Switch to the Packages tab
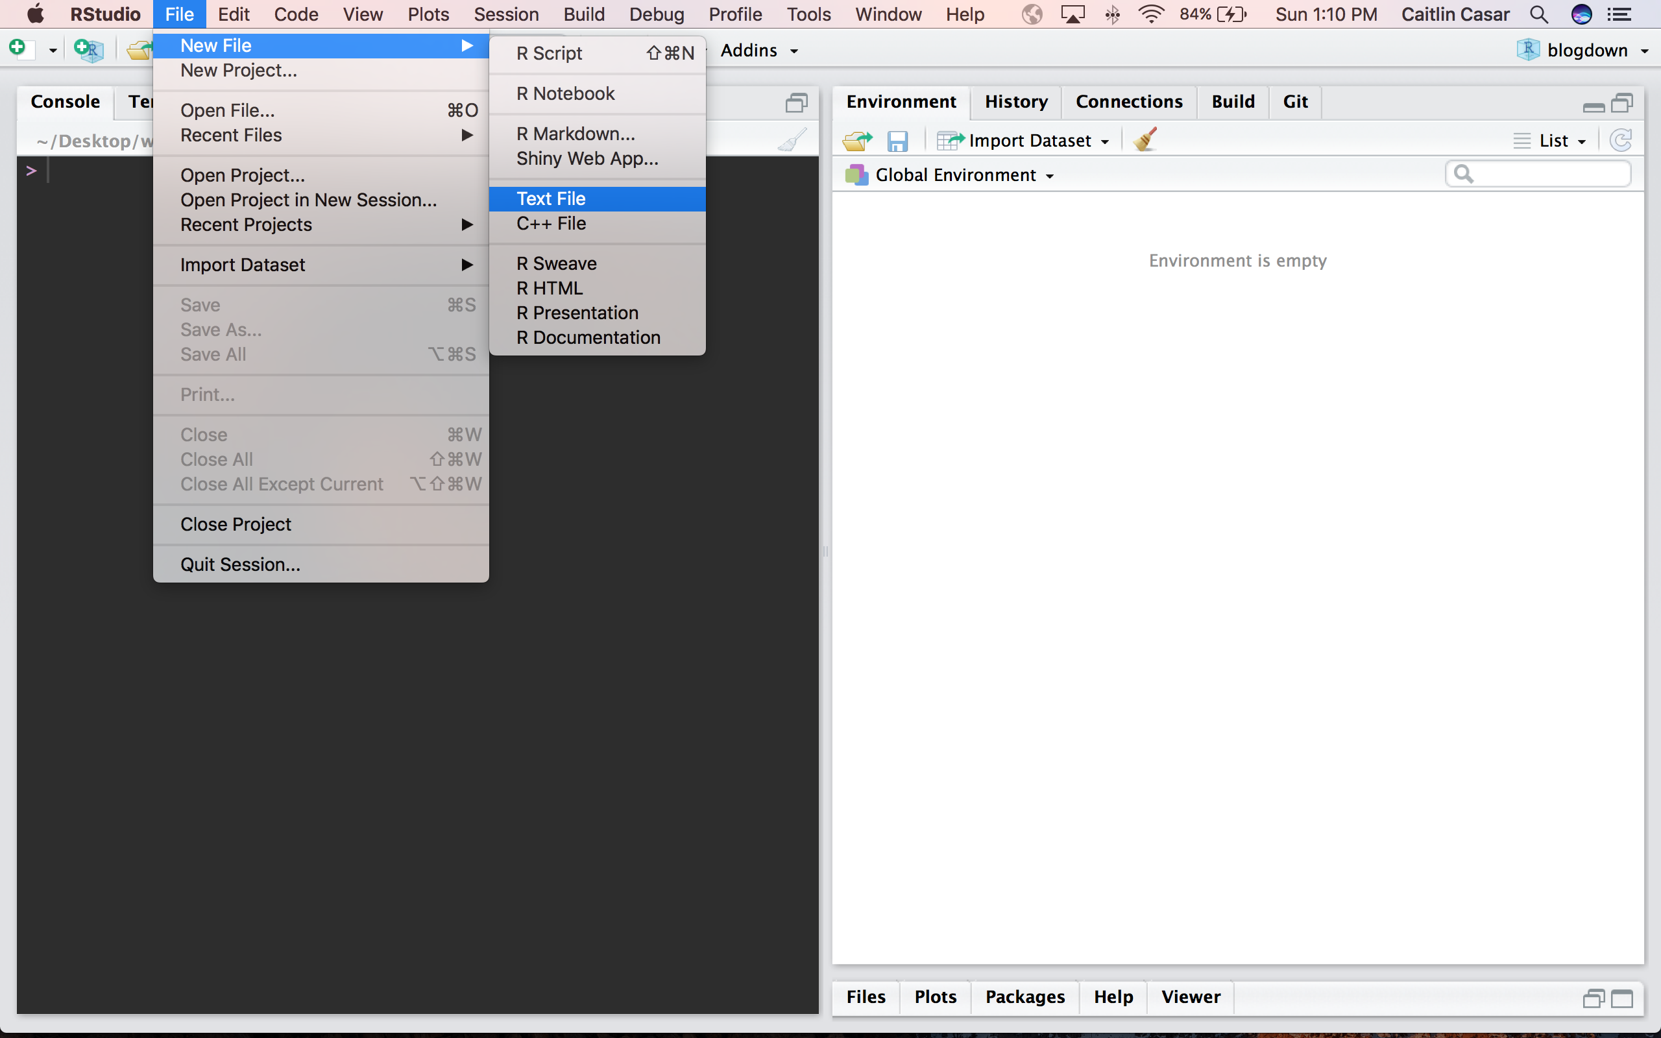This screenshot has width=1661, height=1038. point(1024,997)
